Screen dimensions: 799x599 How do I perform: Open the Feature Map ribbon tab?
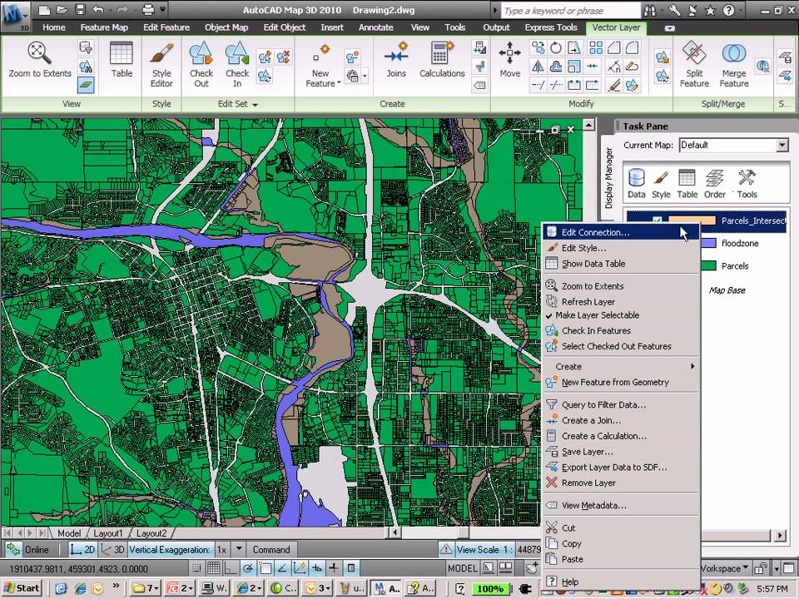[x=104, y=27]
